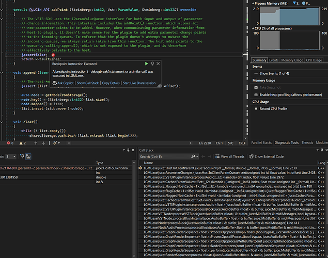Screen dimensions: 328x258
Task: Click the magnifier search icon in Call Stack
Action: click(x=193, y=156)
